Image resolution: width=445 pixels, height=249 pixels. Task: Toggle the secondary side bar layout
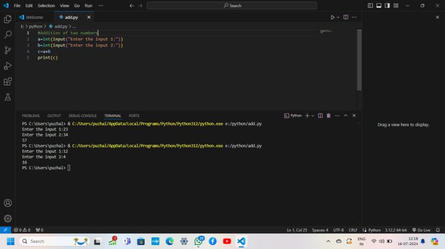(387, 6)
